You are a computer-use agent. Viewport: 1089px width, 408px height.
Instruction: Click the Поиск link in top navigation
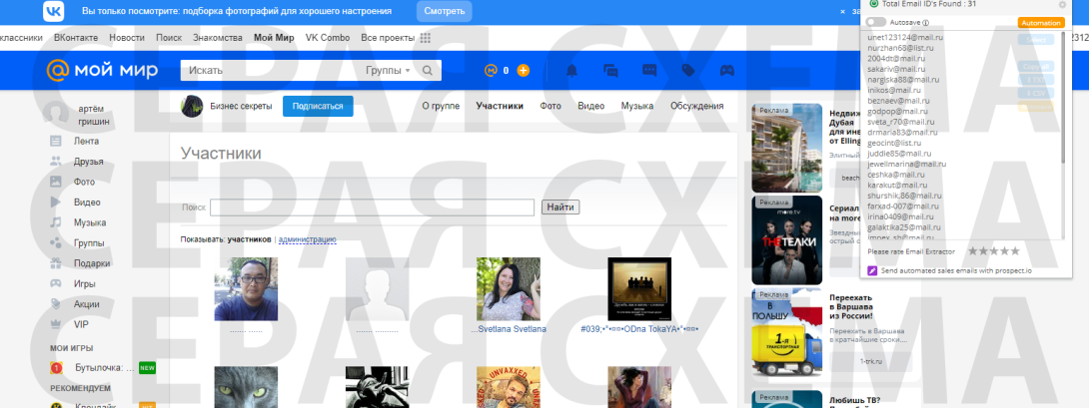coord(169,38)
